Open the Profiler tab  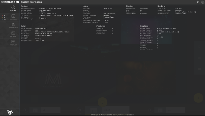click(13, 43)
